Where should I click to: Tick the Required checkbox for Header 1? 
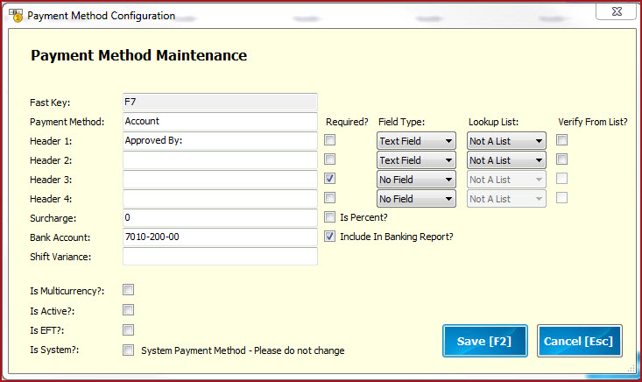click(x=329, y=140)
